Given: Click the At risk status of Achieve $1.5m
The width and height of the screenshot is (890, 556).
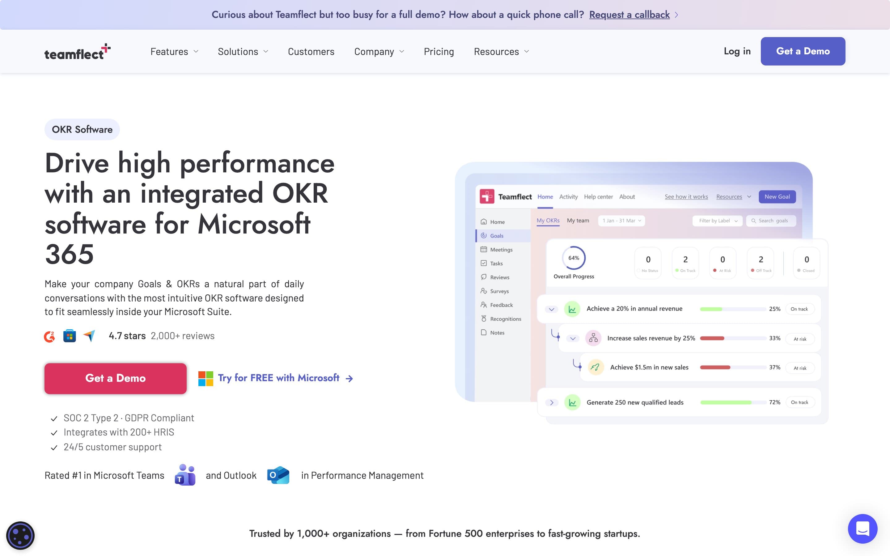Looking at the screenshot, I should tap(800, 368).
